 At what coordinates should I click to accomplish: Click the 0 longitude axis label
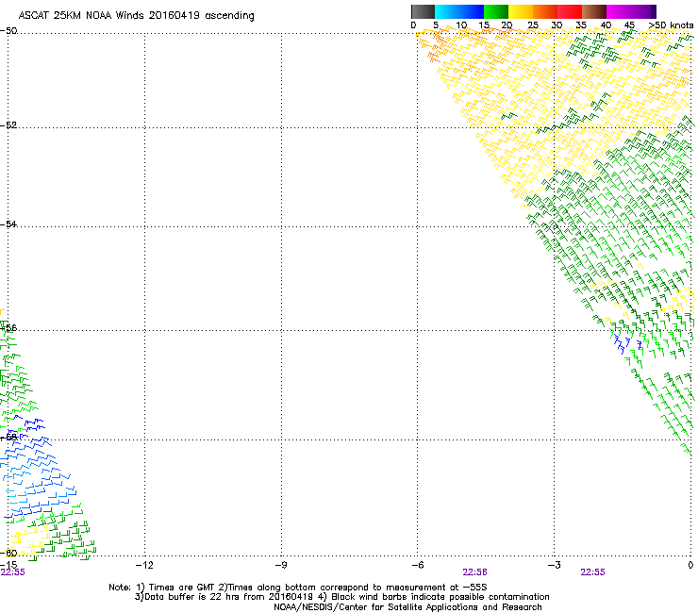pos(690,565)
